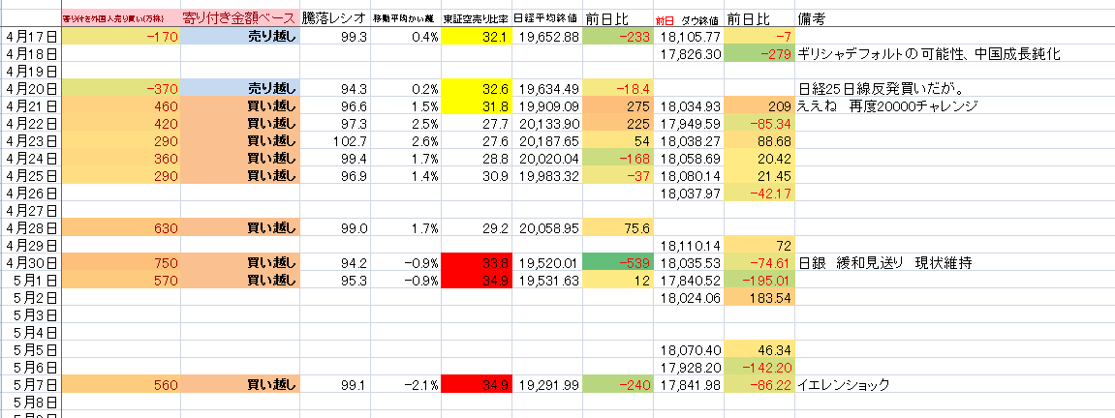Select the 750 foreign order cell

120,263
